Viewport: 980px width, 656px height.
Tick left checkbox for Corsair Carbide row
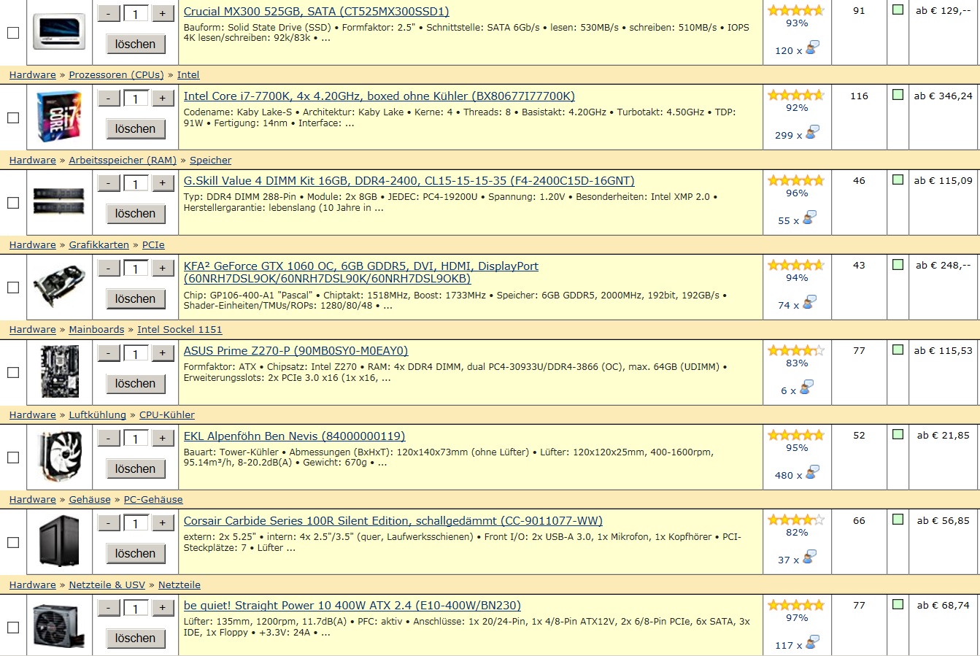tap(13, 542)
